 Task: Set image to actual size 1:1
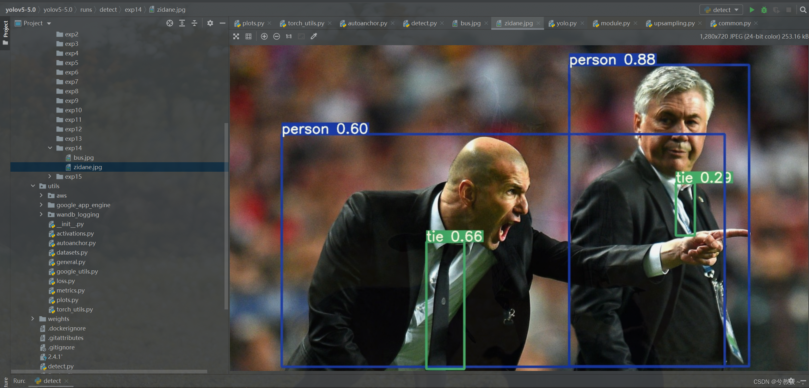pos(289,36)
